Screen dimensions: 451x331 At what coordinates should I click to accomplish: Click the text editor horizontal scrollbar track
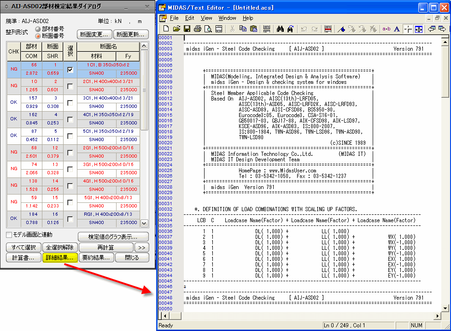pos(308,316)
